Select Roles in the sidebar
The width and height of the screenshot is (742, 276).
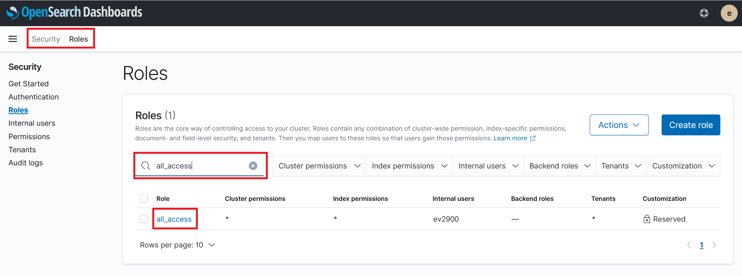pyautogui.click(x=18, y=110)
